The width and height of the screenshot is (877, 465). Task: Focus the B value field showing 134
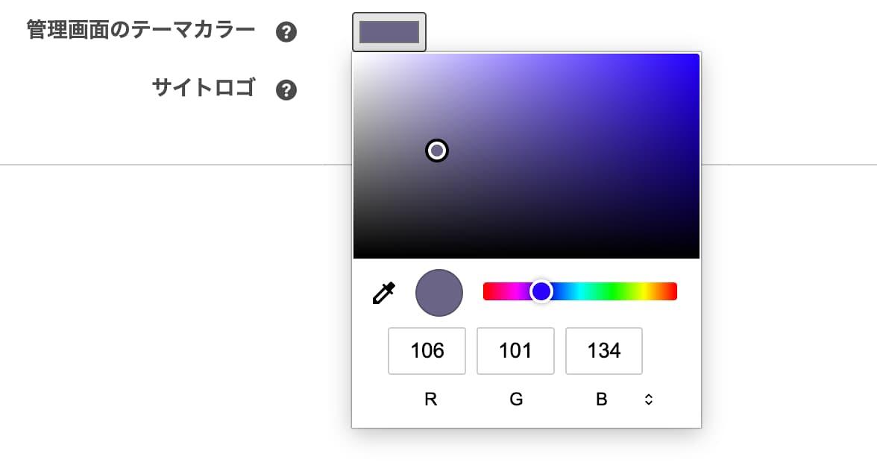(x=603, y=351)
